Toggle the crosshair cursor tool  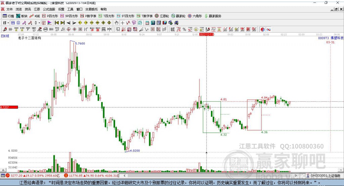coord(122,23)
